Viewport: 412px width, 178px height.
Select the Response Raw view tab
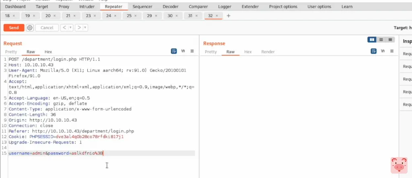pos(231,52)
